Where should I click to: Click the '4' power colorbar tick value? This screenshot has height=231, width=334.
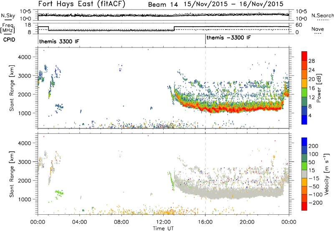pos(310,115)
